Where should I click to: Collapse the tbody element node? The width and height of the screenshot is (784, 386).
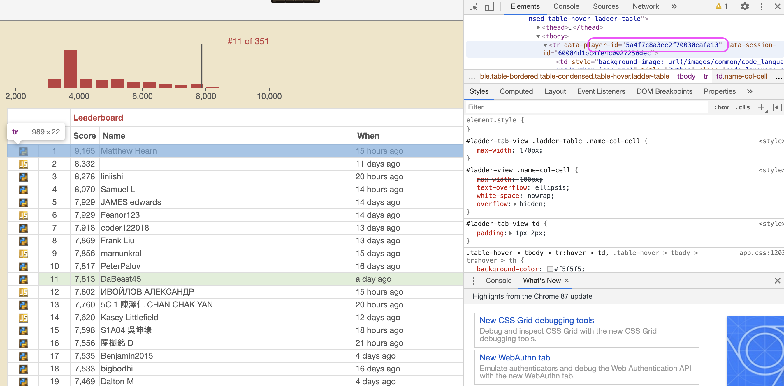click(x=538, y=36)
